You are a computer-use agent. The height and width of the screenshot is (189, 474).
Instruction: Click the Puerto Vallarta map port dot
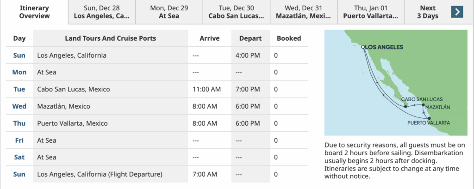(429, 118)
